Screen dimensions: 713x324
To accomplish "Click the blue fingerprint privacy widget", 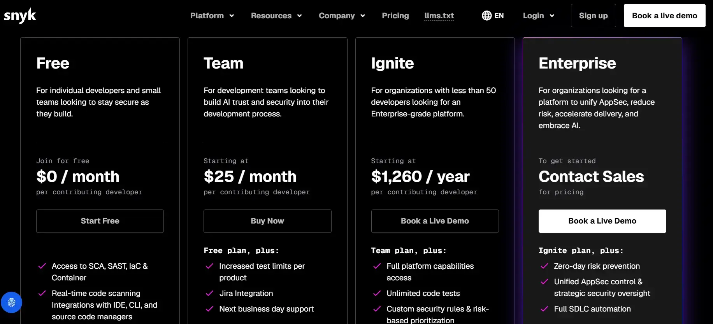I will click(11, 303).
